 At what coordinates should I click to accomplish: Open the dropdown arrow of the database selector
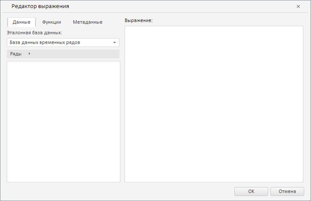pyautogui.click(x=114, y=42)
